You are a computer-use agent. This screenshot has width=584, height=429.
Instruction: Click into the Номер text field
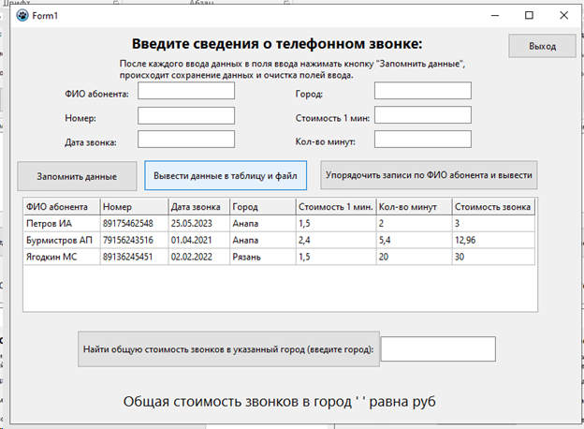[x=186, y=116]
